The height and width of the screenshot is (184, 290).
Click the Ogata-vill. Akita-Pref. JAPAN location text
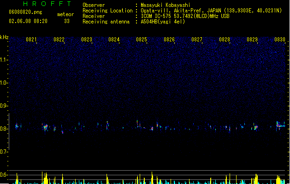(x=211, y=11)
